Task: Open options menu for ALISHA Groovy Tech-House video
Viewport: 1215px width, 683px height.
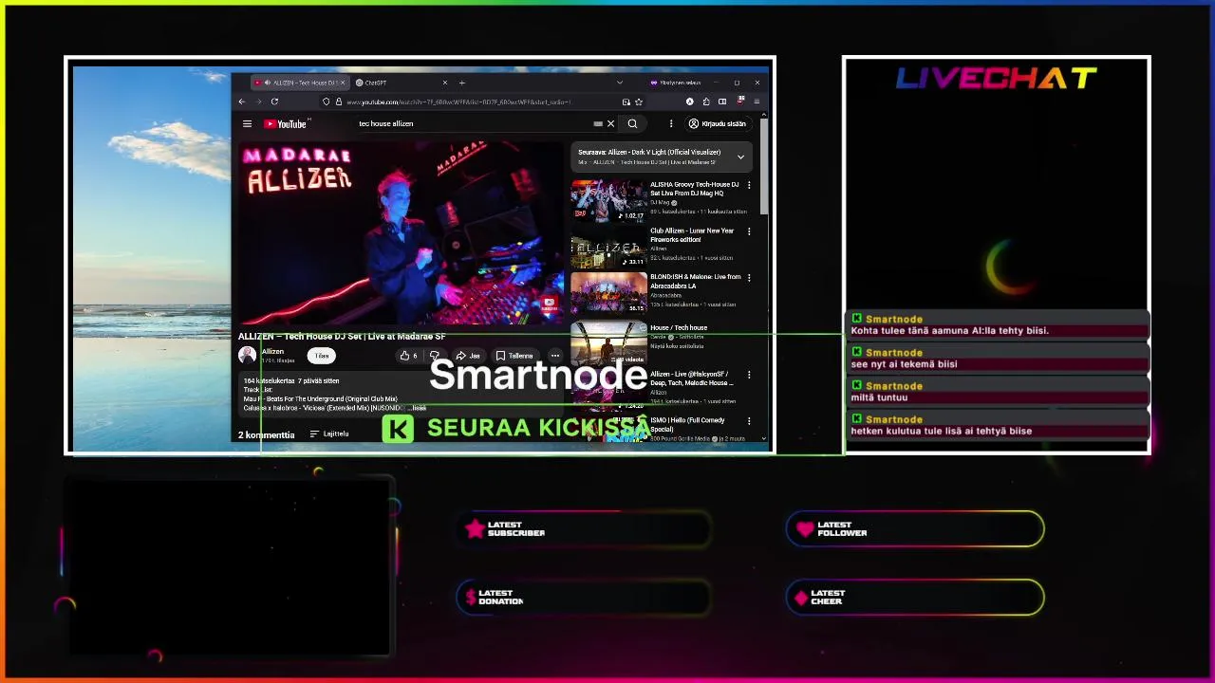Action: point(749,185)
